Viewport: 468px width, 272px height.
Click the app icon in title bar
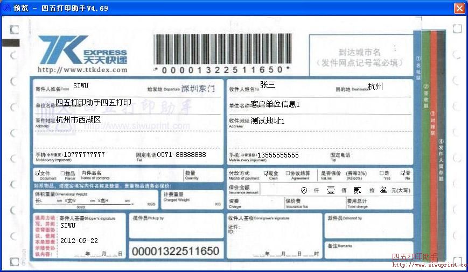pyautogui.click(x=6, y=8)
